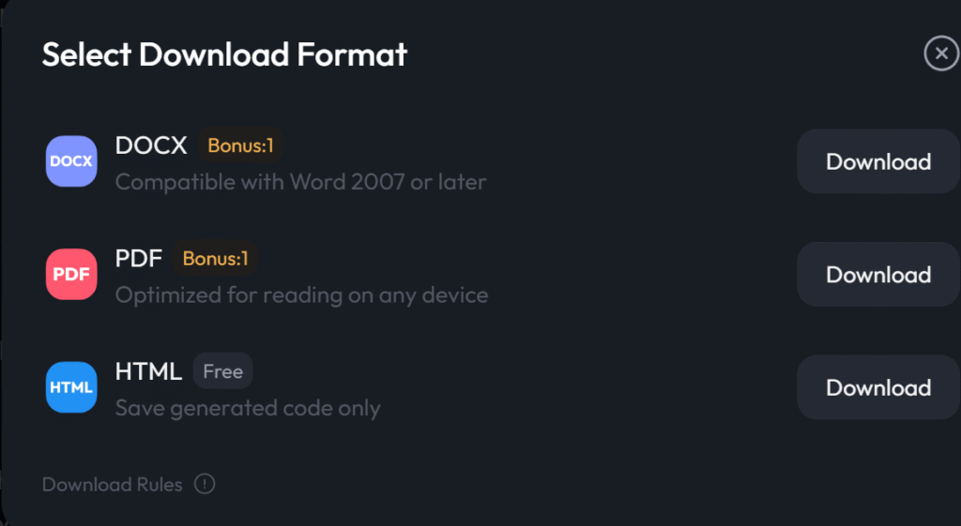
Task: Select the DOCX format title text
Action: click(151, 145)
